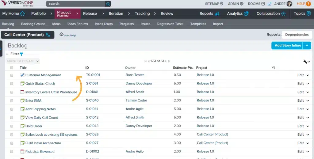Open the Dependencies report
Screen dimensions: 314x159
tap(297, 35)
